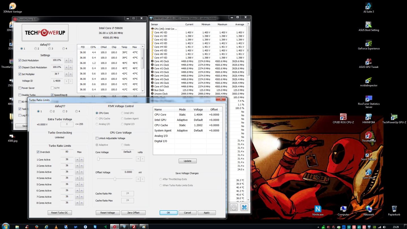Select profile 3 in ThrottleStop main window
The image size is (407, 229).
click(x=49, y=49)
